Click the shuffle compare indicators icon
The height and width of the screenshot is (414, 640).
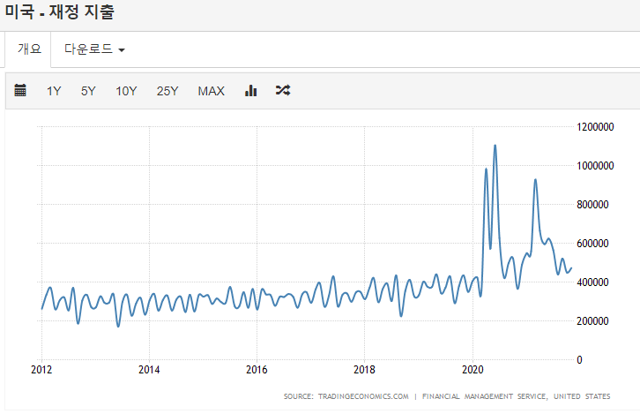tap(283, 90)
